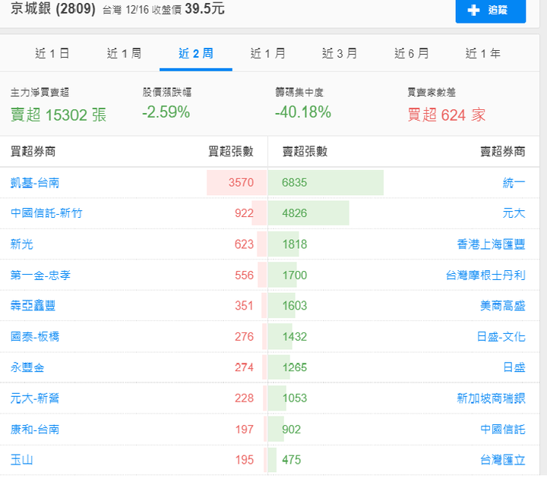
Task: Click the 賣超券商 column header
Action: click(x=503, y=152)
